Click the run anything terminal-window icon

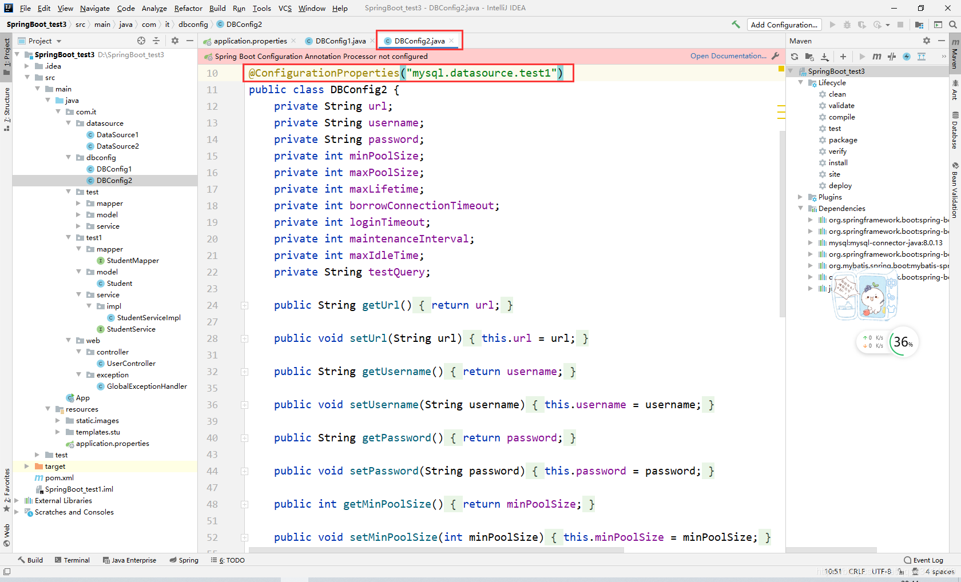coord(938,25)
